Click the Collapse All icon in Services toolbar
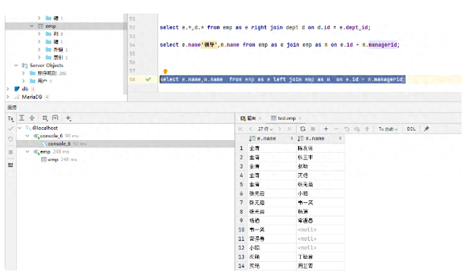 [x=32, y=118]
